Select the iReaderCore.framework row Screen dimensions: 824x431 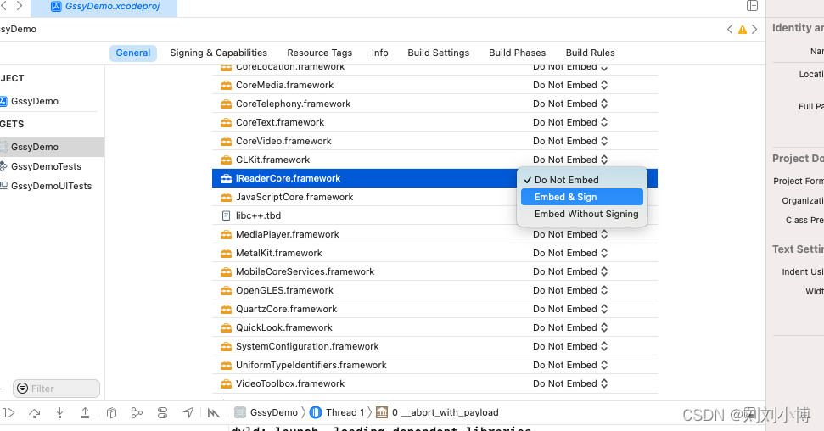tap(434, 178)
